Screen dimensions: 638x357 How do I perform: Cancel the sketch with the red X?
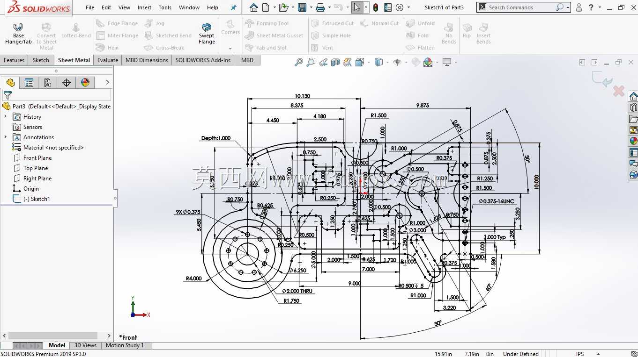[x=619, y=91]
